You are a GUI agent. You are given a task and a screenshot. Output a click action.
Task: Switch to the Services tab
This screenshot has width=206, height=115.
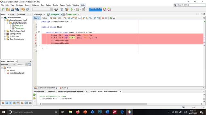pyautogui.click(x=22, y=15)
